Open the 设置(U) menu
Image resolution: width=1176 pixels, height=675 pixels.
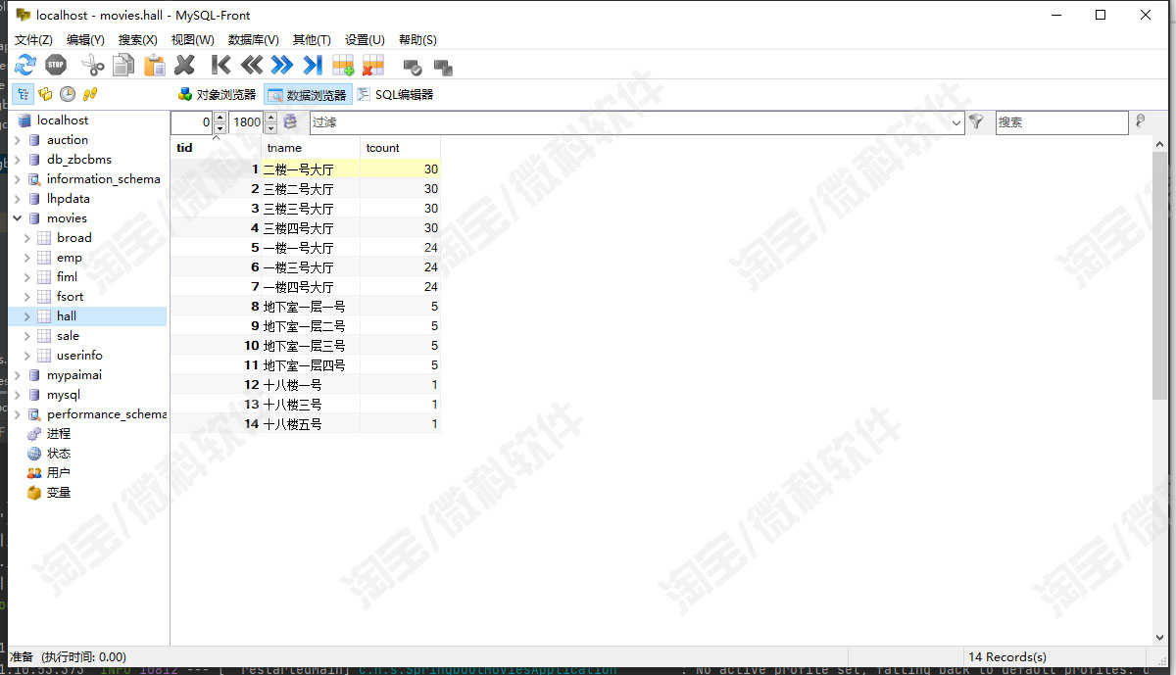[x=365, y=39]
